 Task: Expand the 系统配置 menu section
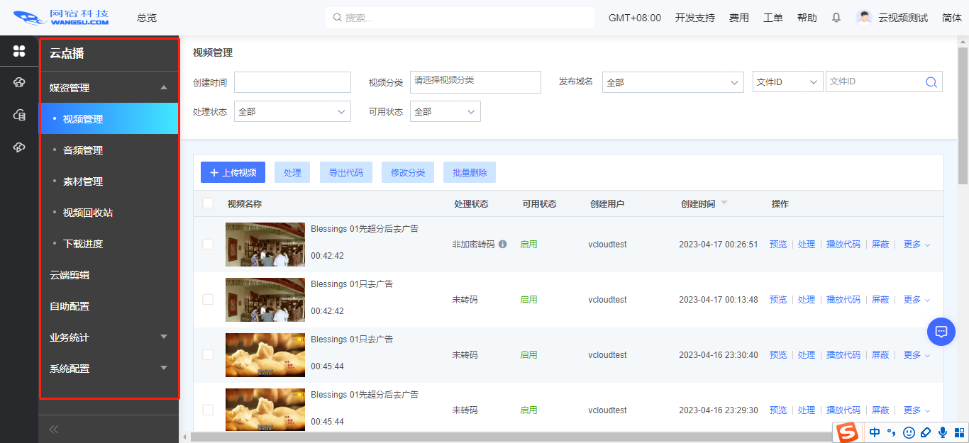coord(109,369)
